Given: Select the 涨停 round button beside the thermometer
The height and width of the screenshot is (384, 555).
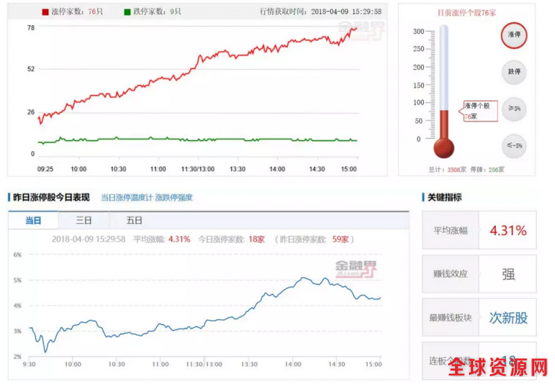Looking at the screenshot, I should click(514, 34).
